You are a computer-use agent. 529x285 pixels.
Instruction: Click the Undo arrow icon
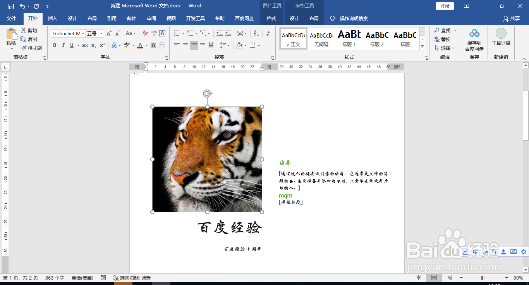point(22,6)
